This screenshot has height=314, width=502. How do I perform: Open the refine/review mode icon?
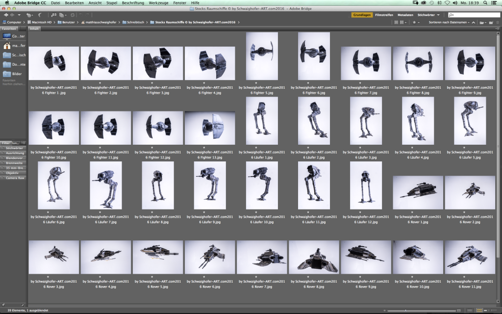pos(62,15)
